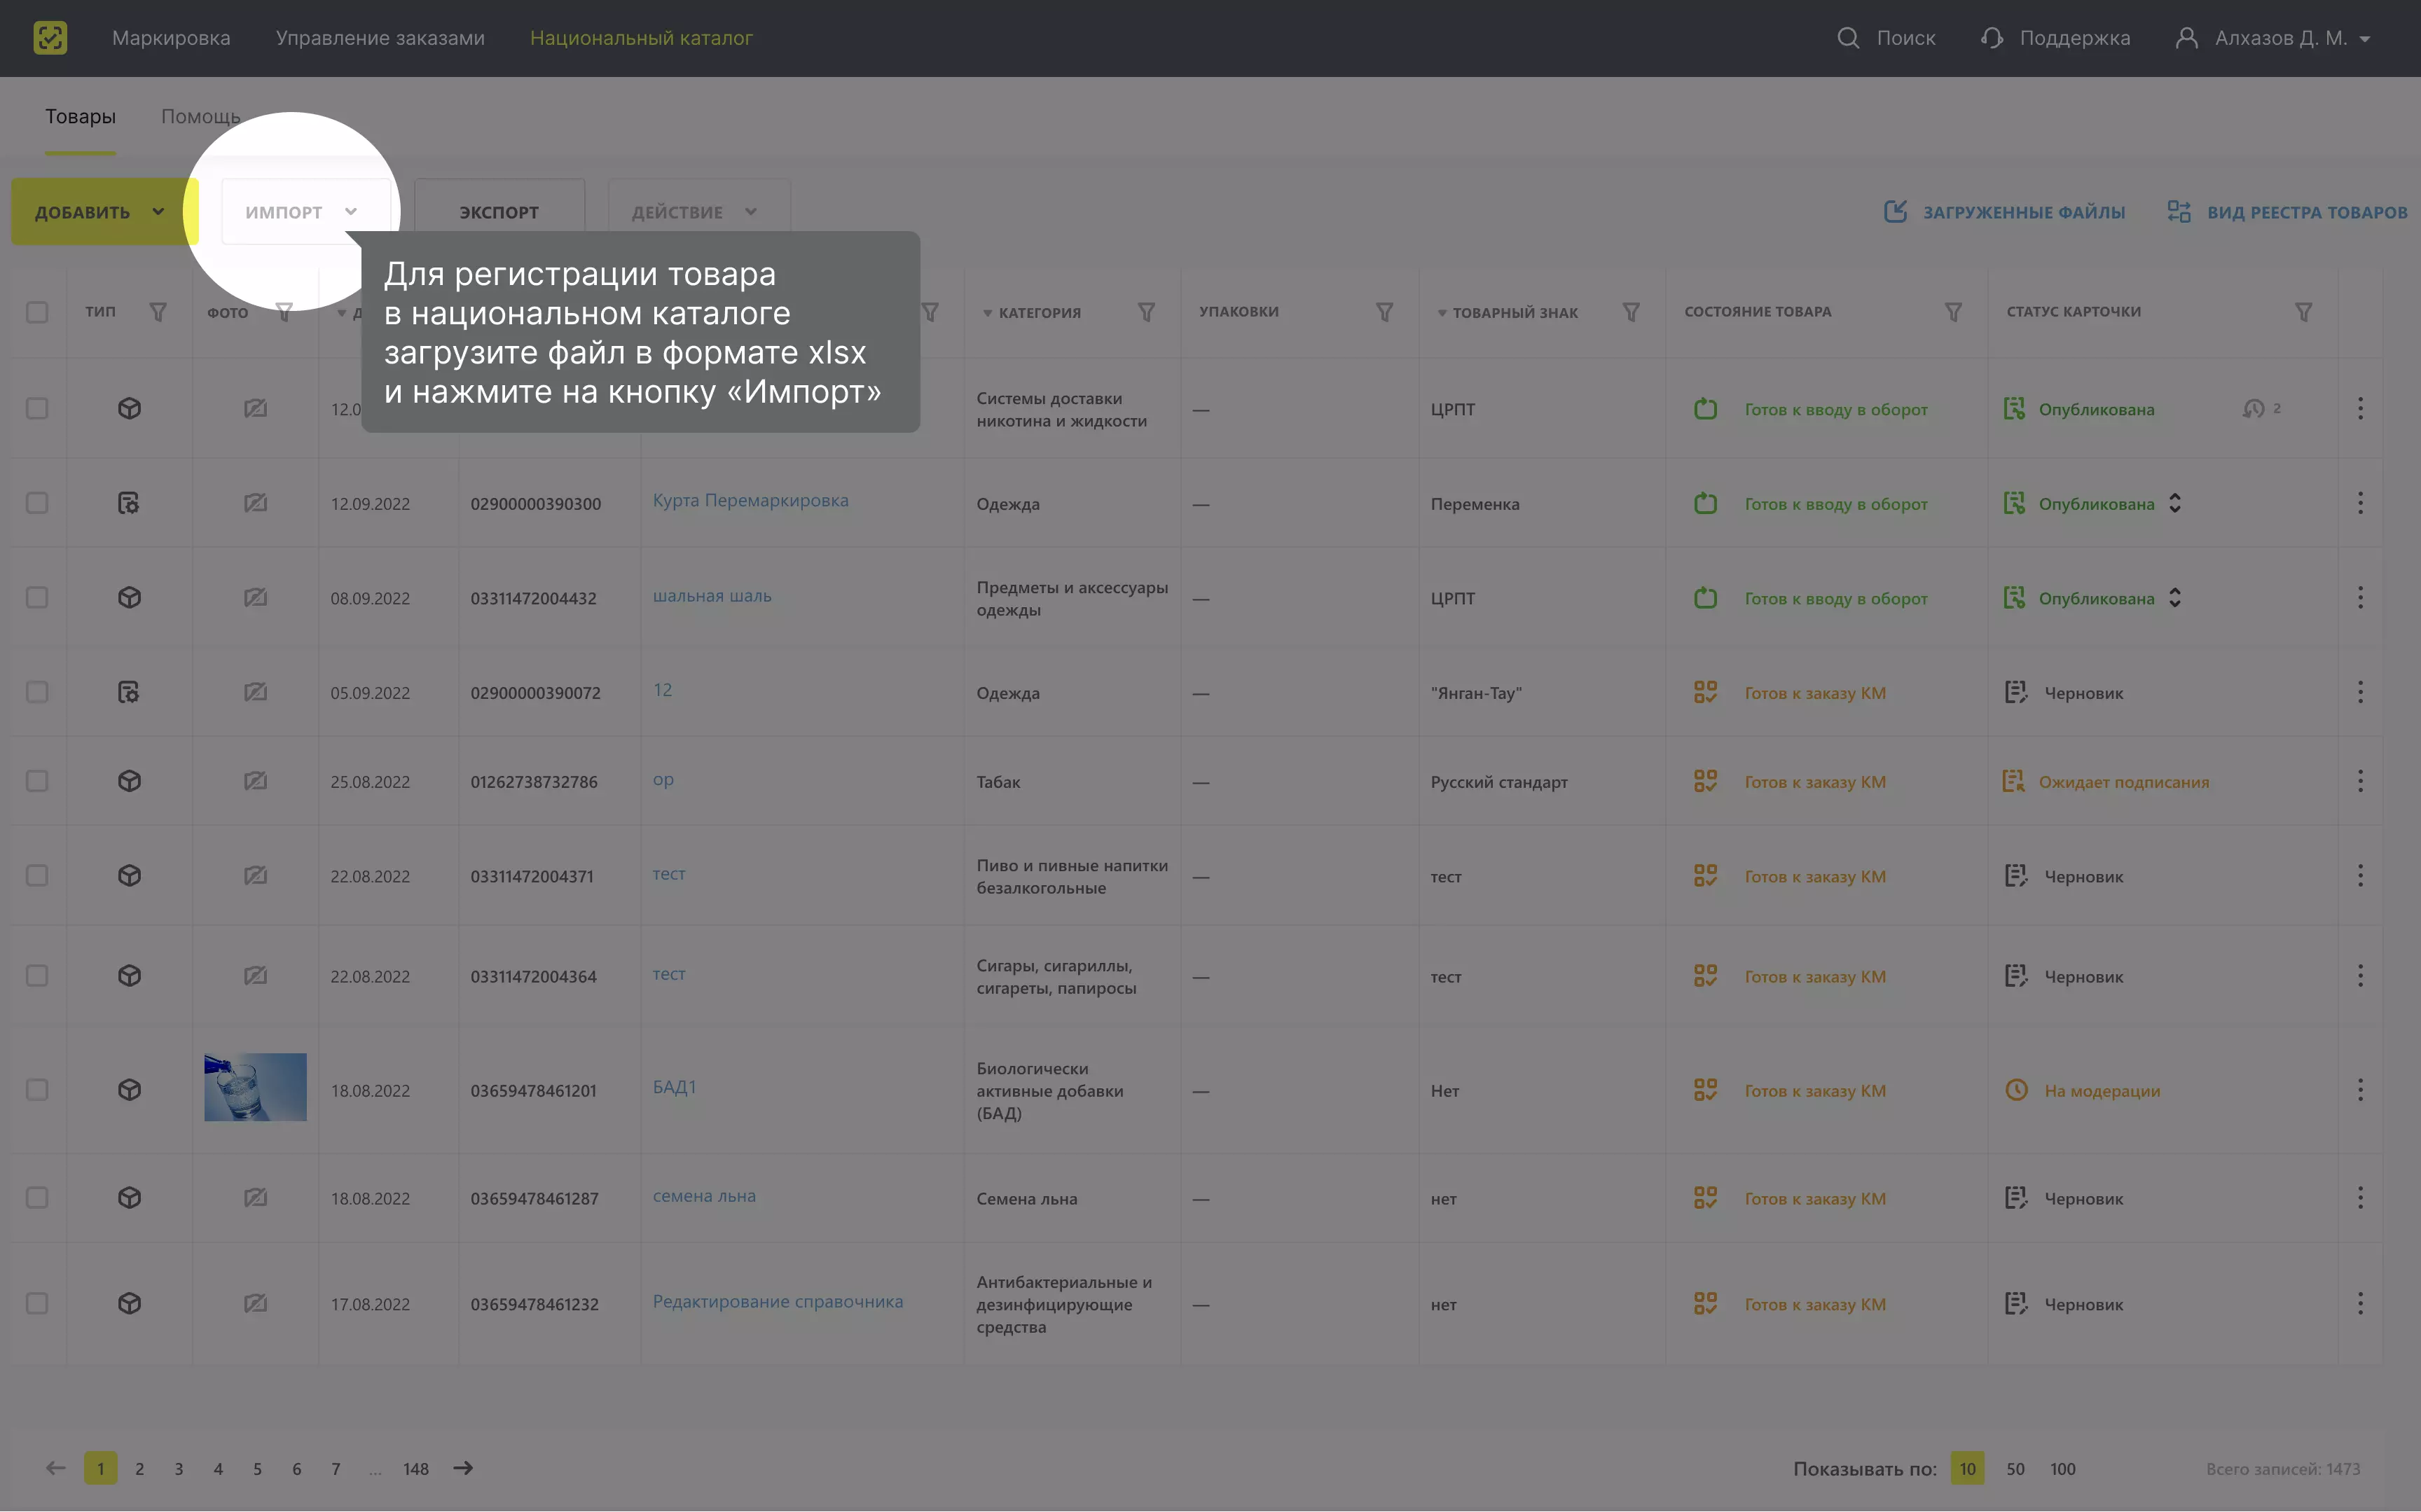Filter the Товарный знак column
The width and height of the screenshot is (2421, 1512).
pyautogui.click(x=1630, y=312)
